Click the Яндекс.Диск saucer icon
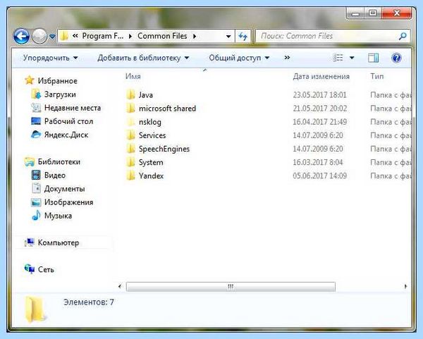The height and width of the screenshot is (339, 423). point(36,134)
